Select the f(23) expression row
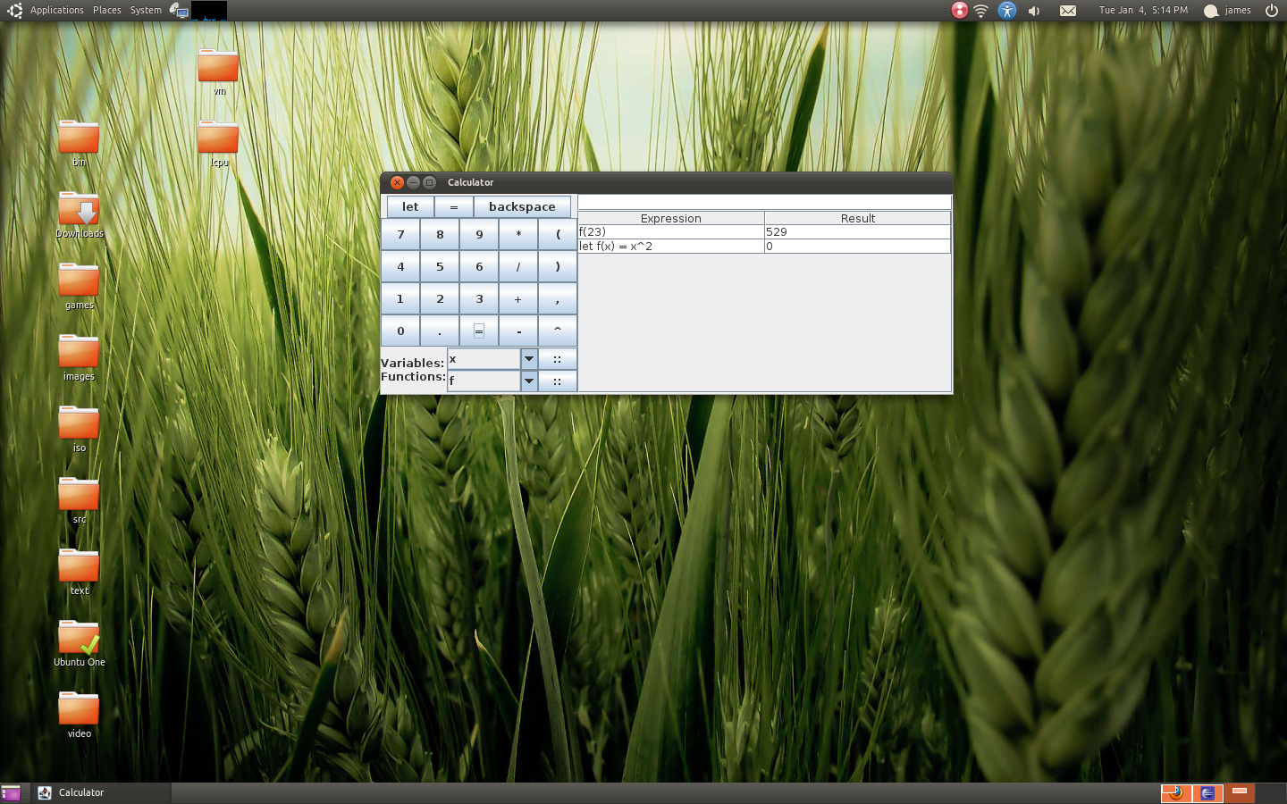Viewport: 1287px width, 804px height. coord(670,232)
